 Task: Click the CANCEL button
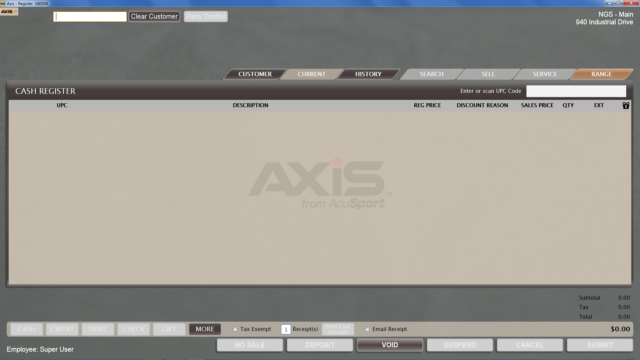point(530,345)
